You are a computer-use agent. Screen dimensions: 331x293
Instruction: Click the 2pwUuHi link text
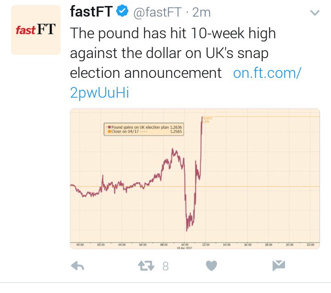[99, 93]
